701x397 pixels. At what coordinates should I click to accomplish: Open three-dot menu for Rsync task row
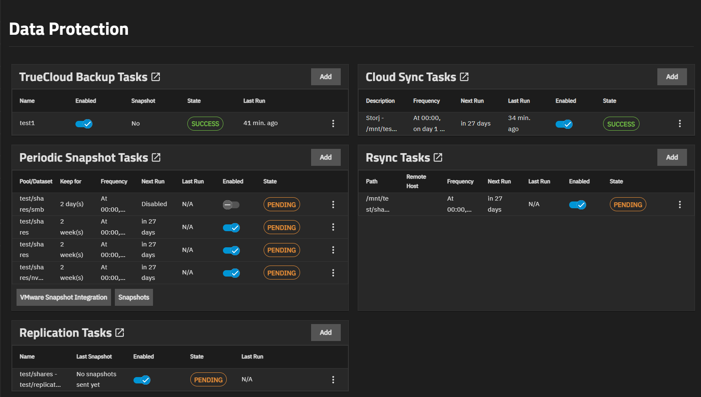coord(679,204)
